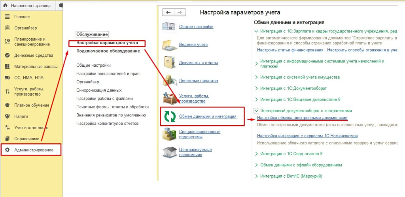Expand Обмен данными с офлайн оборудованием
Screen dimensions: 405x197
256,165
